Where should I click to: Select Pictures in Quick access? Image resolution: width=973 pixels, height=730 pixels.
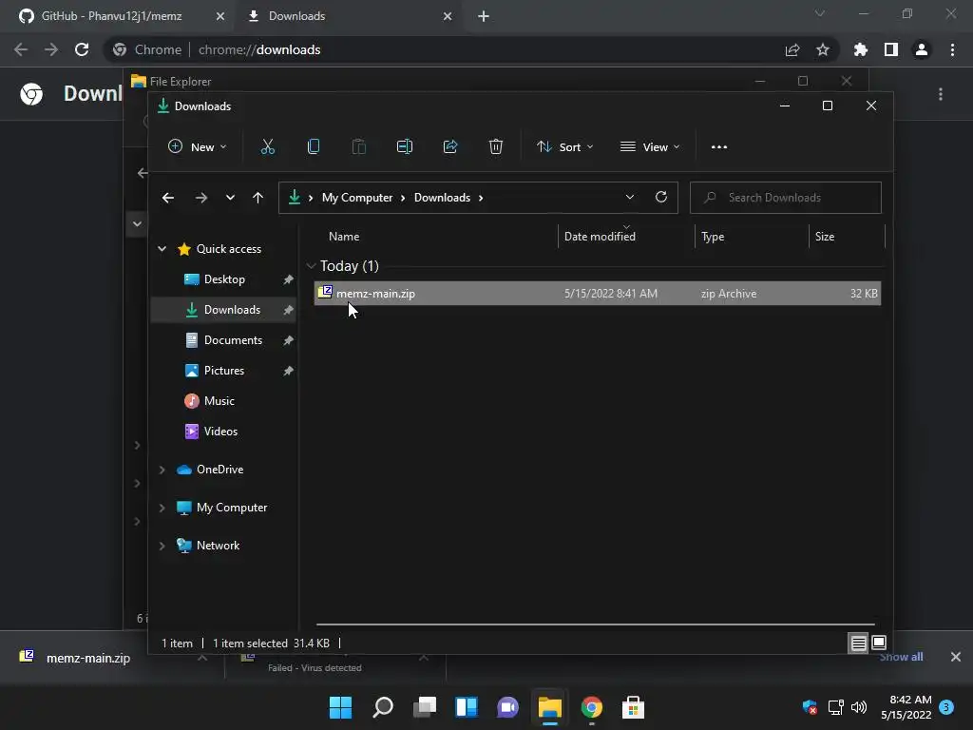(x=224, y=371)
